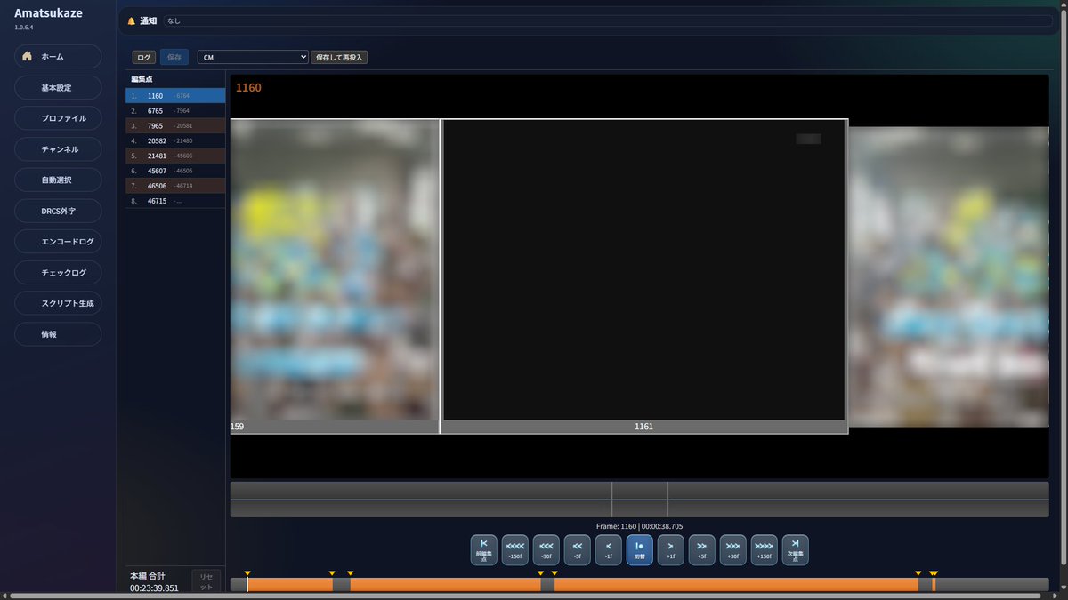
Task: Click the Frame: 1160 timecode text
Action: [x=639, y=526]
